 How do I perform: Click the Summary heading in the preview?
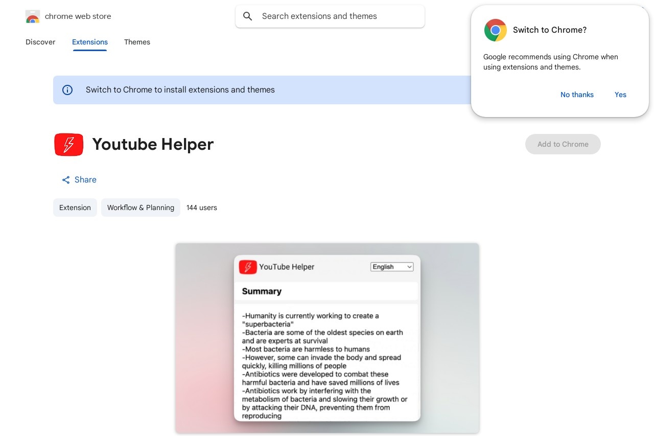[x=262, y=291]
